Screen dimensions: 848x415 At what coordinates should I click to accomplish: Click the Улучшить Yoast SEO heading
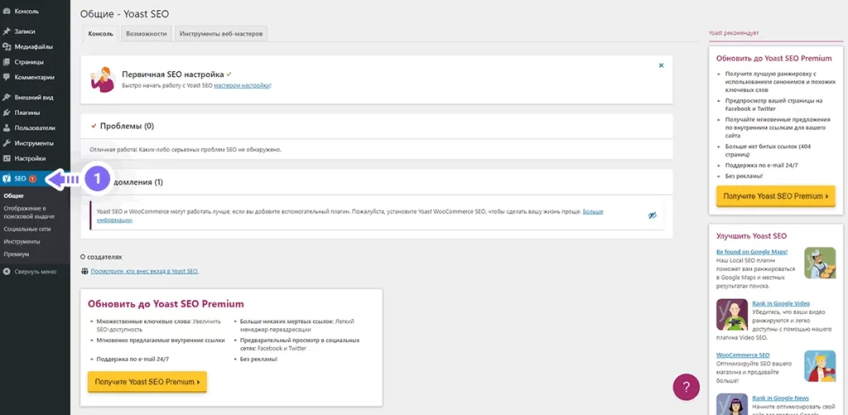751,236
